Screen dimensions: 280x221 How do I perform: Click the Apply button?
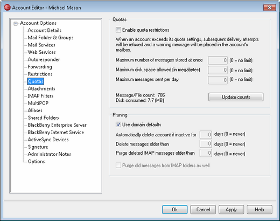pyautogui.click(x=231, y=210)
